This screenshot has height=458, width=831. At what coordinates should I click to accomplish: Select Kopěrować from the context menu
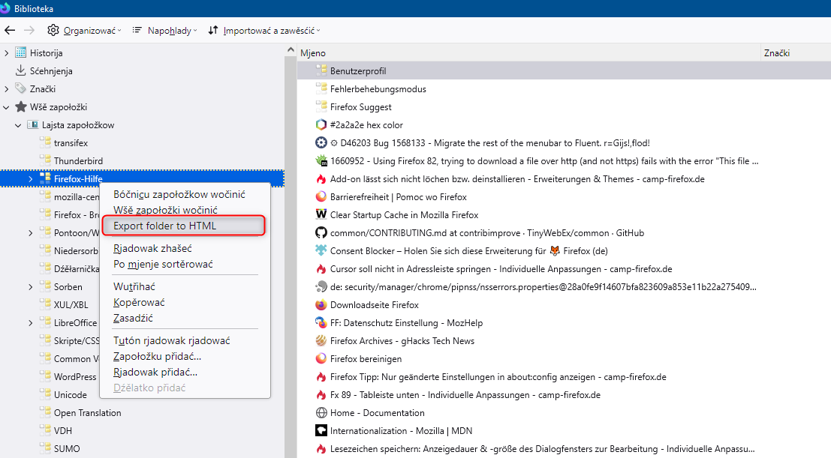click(x=139, y=302)
